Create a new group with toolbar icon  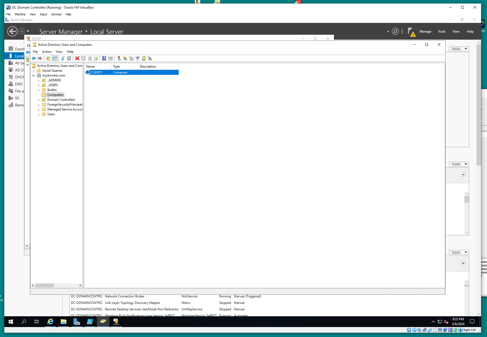(125, 58)
